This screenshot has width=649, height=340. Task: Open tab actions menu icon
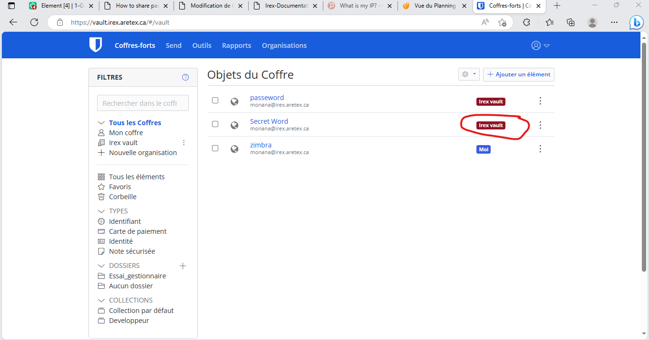[x=11, y=6]
